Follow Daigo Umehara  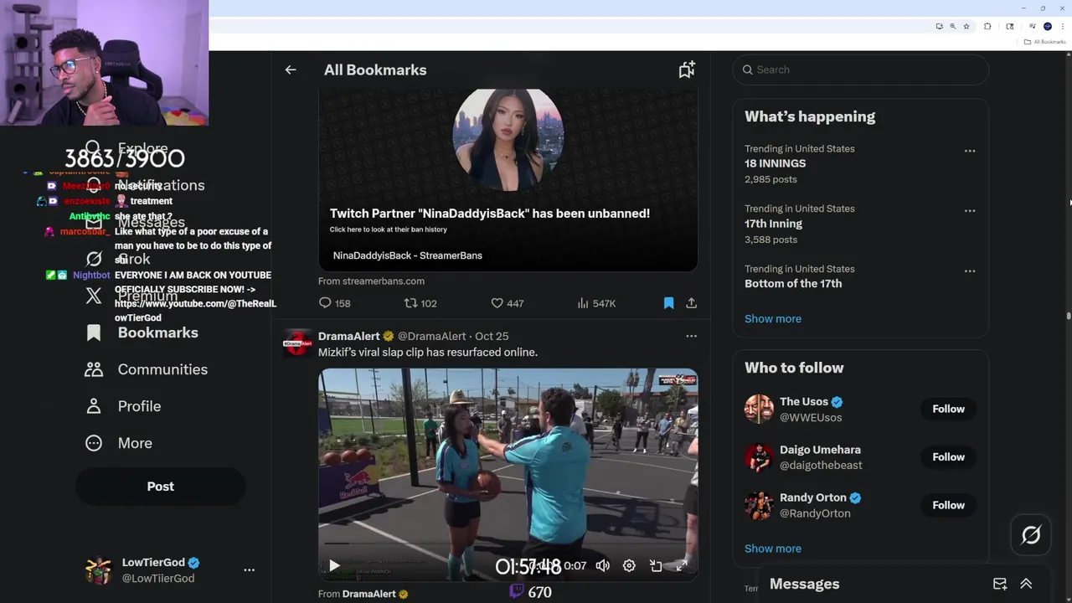tap(948, 456)
